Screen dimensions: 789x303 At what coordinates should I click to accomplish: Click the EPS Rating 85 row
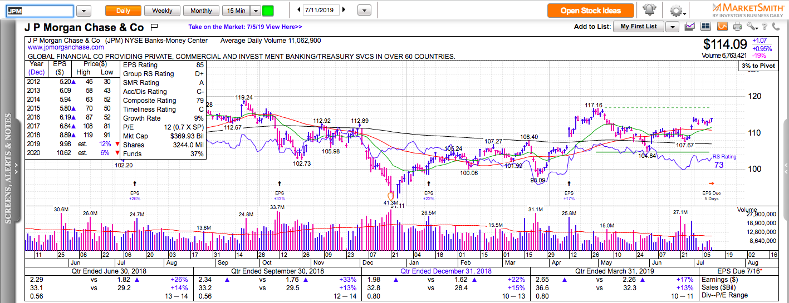(x=164, y=65)
